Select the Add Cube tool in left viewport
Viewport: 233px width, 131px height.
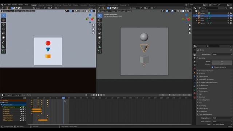click(3, 52)
